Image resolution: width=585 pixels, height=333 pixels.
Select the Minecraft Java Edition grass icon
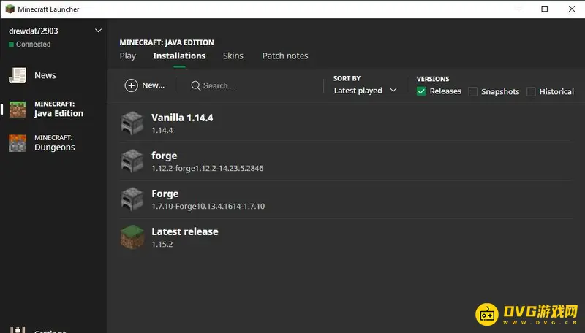coord(18,110)
